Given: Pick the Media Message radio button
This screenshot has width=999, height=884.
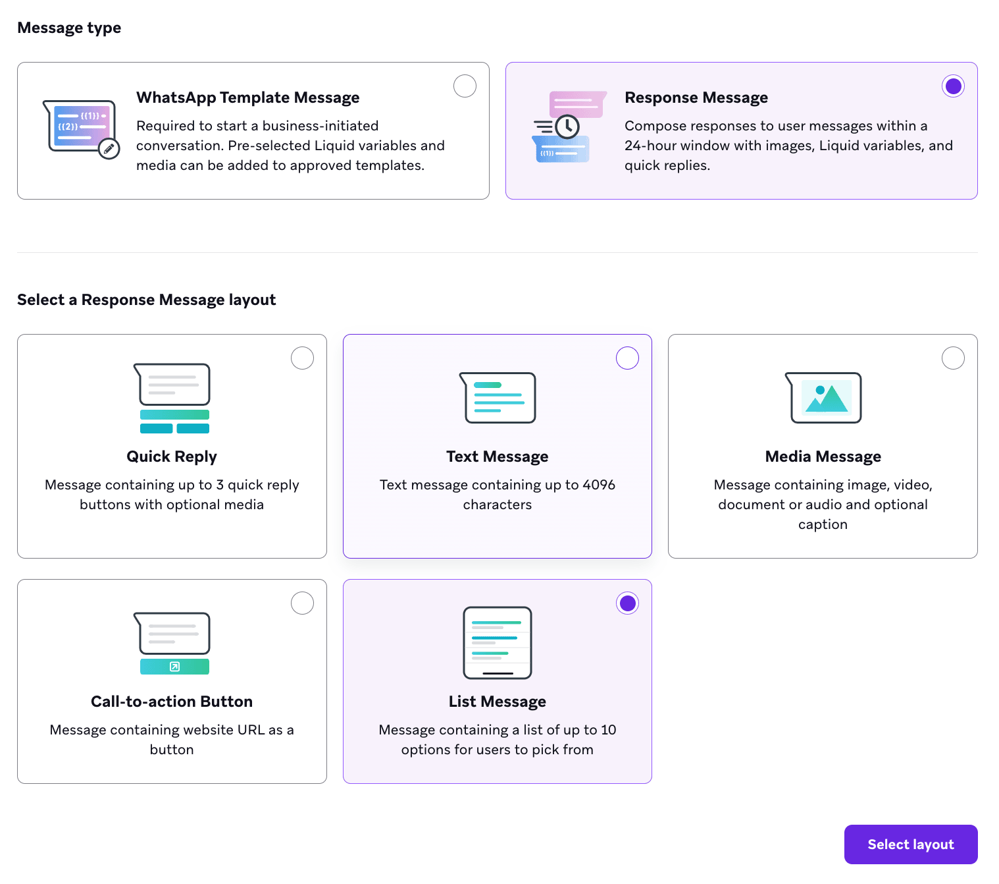Looking at the screenshot, I should [953, 358].
